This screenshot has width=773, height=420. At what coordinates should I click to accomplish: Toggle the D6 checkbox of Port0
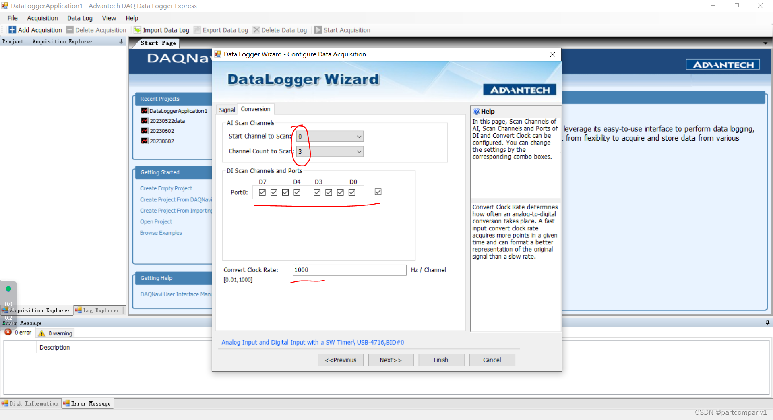pos(274,192)
